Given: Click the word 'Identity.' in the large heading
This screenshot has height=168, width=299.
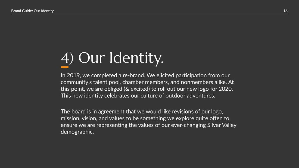Looking at the screenshot, I should pos(136,58).
